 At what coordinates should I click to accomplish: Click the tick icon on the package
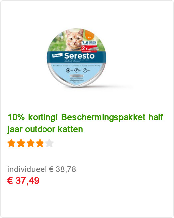tap(68, 70)
